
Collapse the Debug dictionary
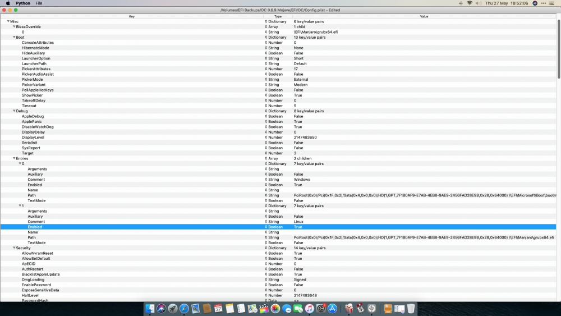click(14, 111)
